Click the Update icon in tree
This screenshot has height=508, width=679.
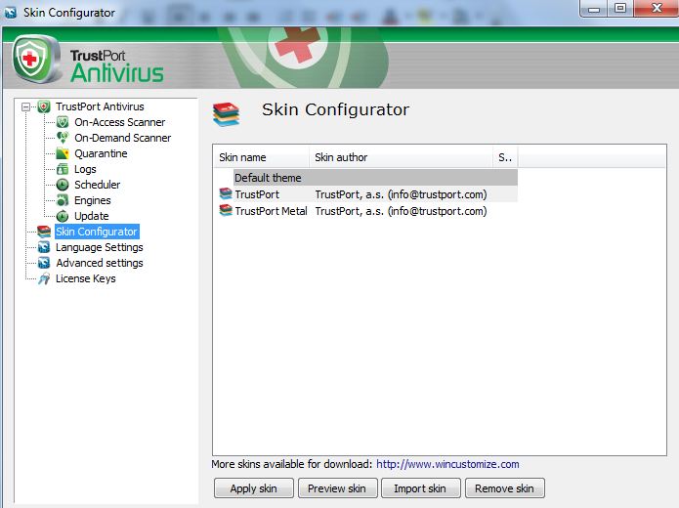coord(63,216)
